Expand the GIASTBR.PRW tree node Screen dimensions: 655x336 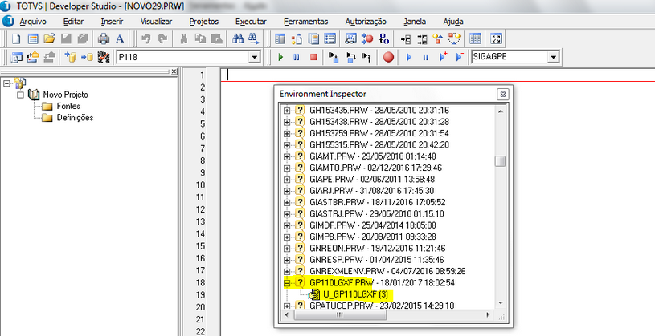[287, 203]
